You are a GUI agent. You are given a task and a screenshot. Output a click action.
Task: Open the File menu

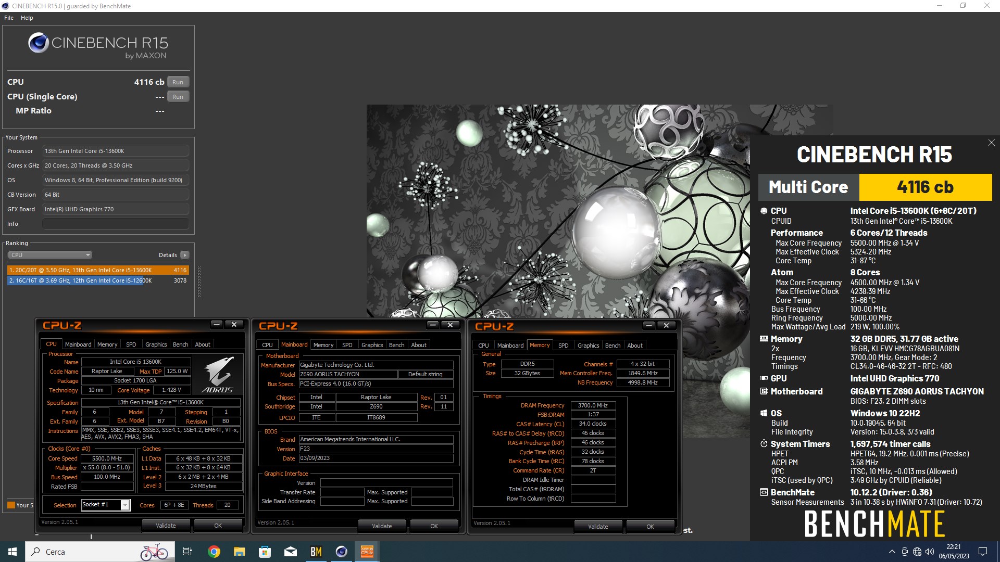pos(9,18)
